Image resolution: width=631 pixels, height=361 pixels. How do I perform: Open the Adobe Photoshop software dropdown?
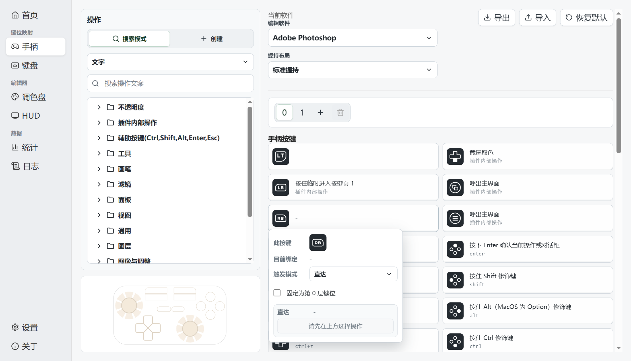pyautogui.click(x=352, y=38)
